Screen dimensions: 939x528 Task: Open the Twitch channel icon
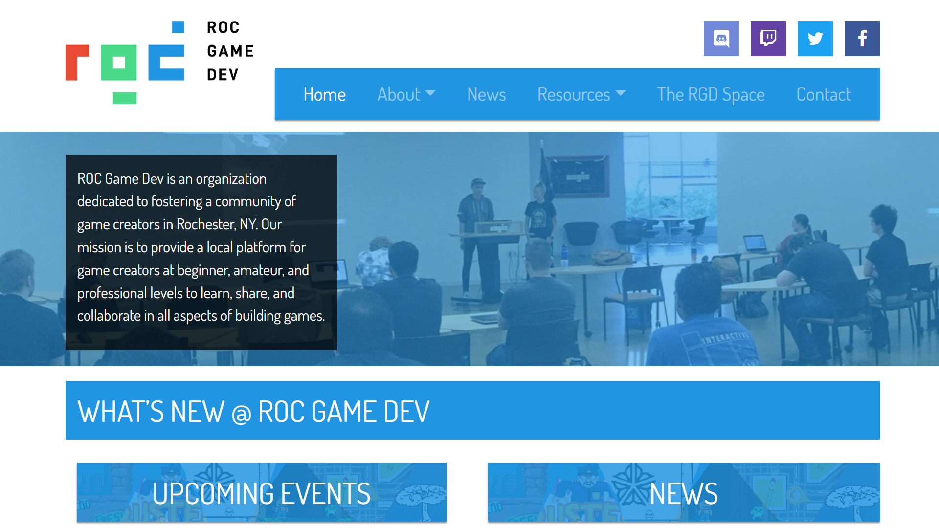pyautogui.click(x=768, y=39)
